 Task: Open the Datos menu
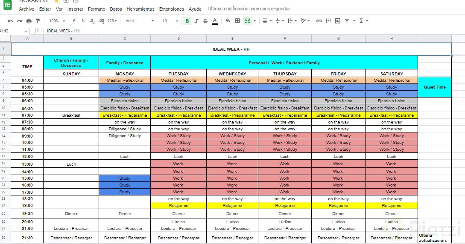[x=116, y=9]
